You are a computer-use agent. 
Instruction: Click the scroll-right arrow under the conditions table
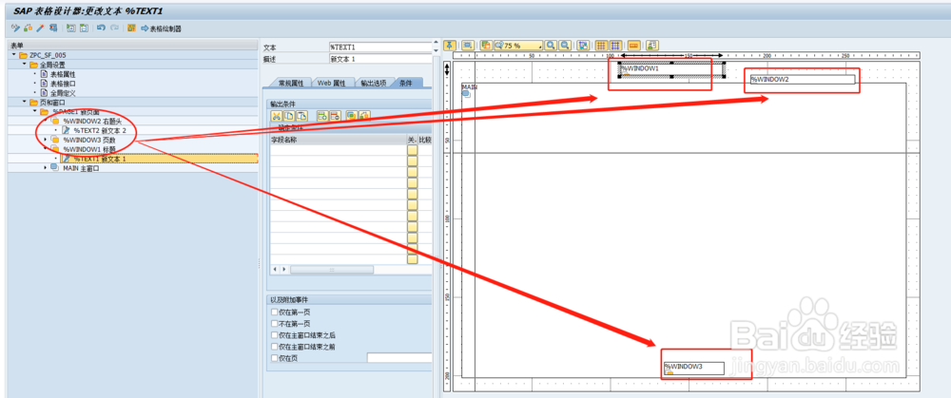(x=283, y=269)
